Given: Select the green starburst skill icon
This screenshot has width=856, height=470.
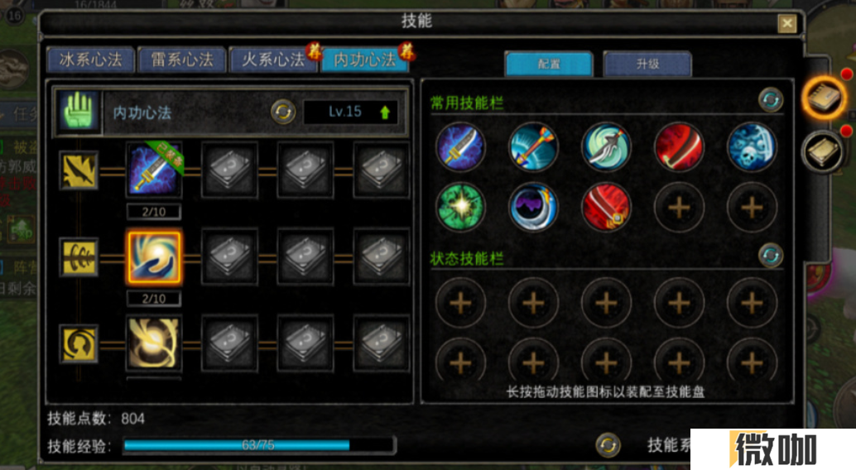Looking at the screenshot, I should point(460,207).
